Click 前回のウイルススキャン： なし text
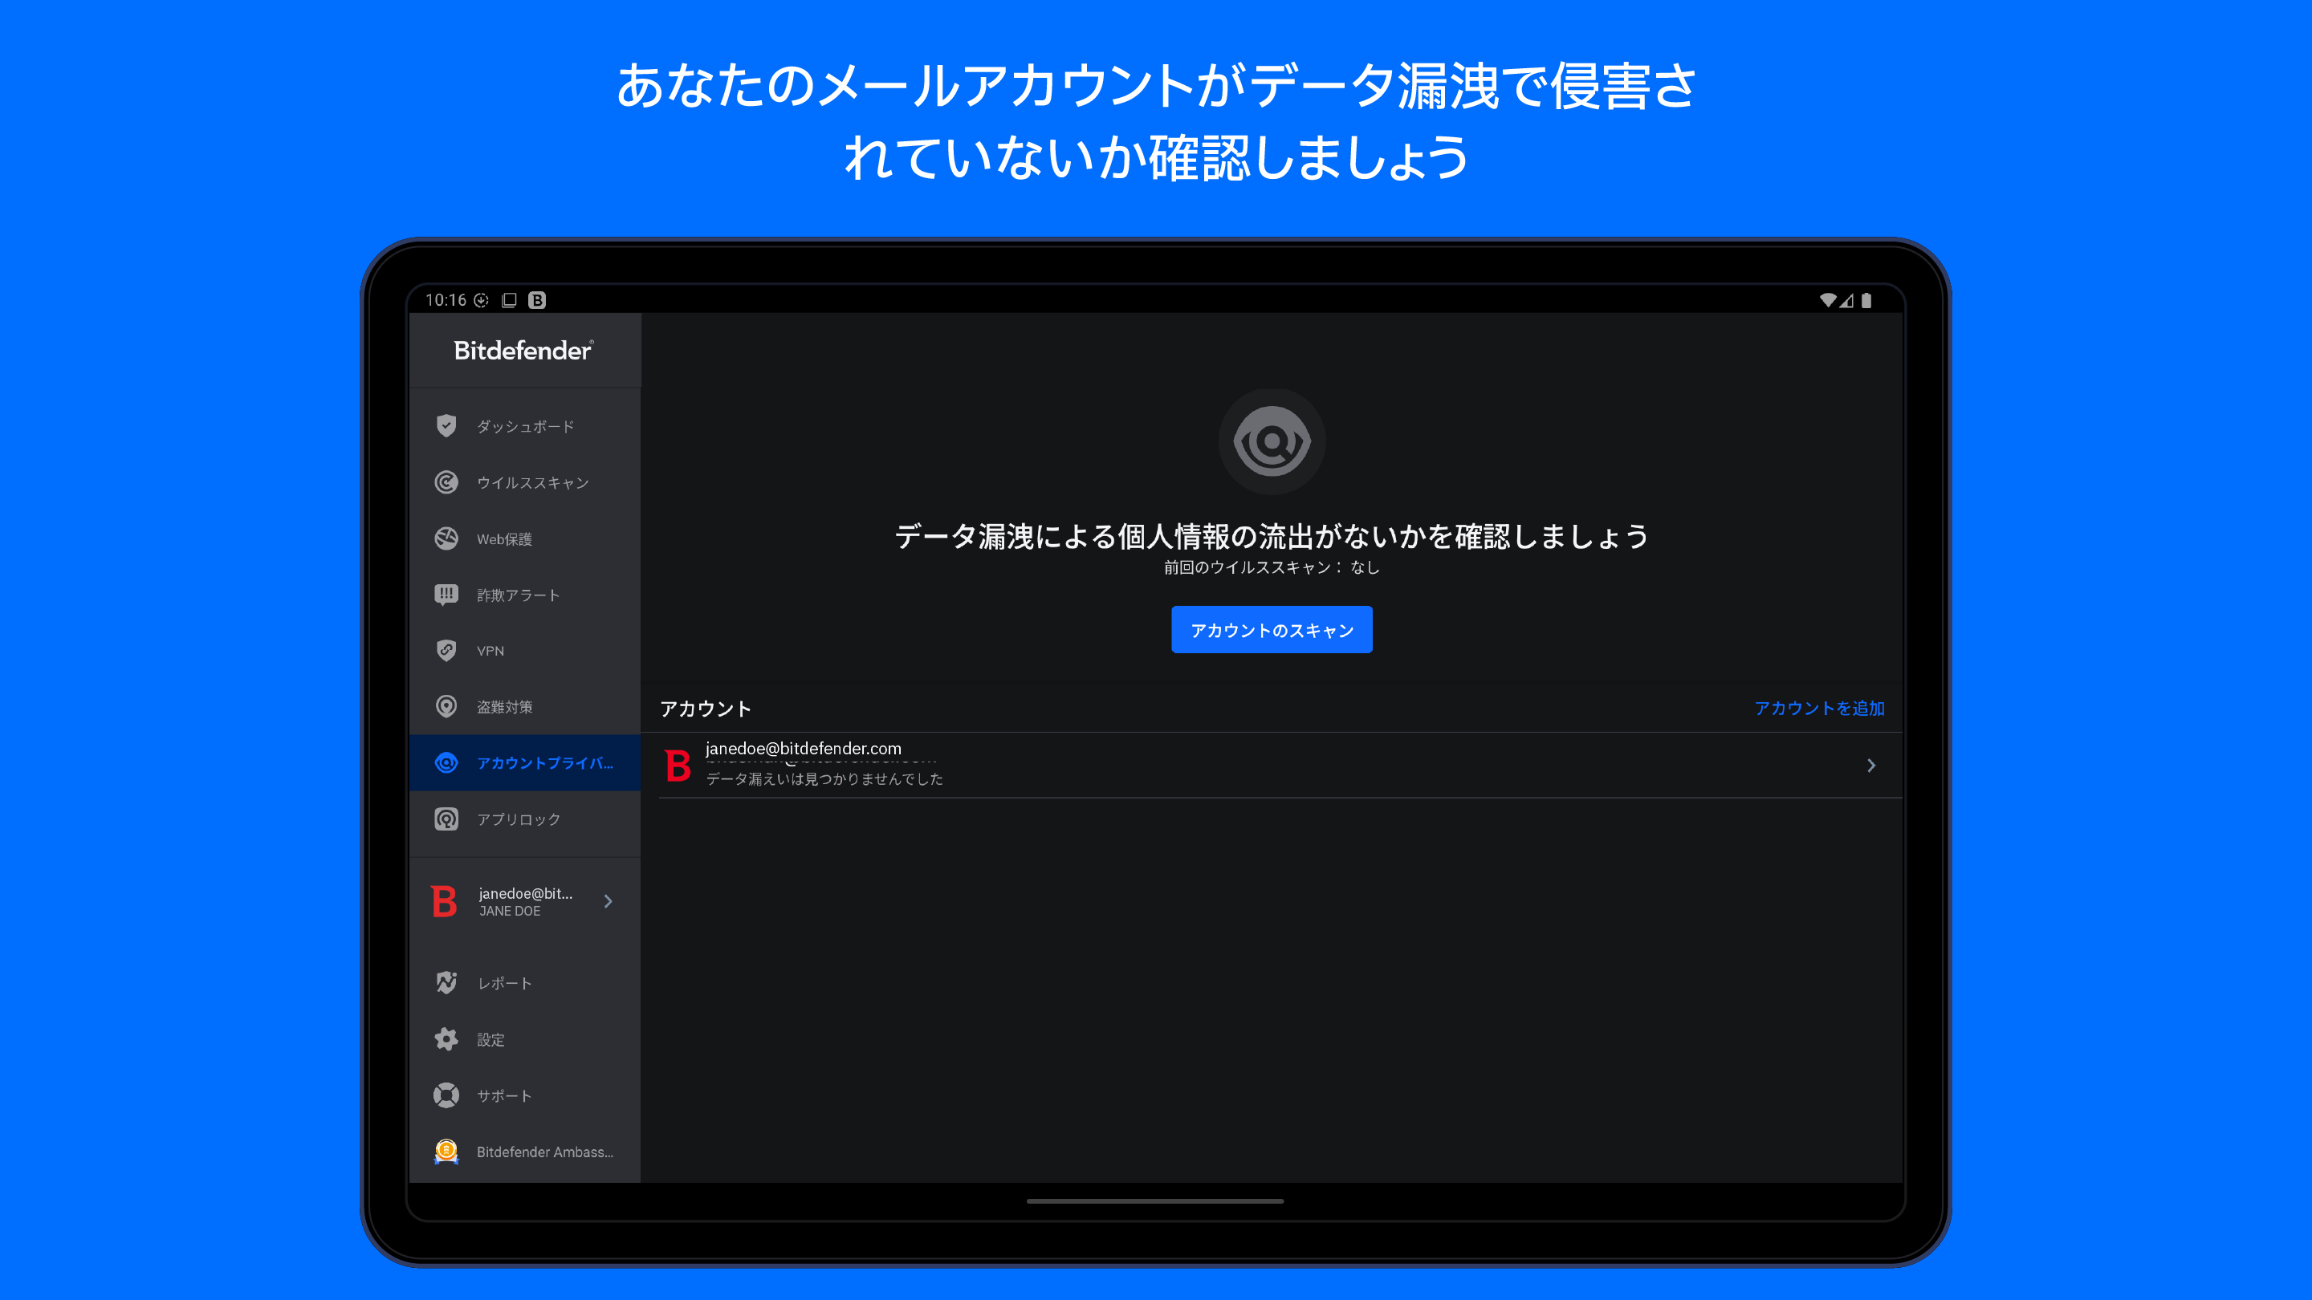Screen dimensions: 2312x1300 point(1272,567)
